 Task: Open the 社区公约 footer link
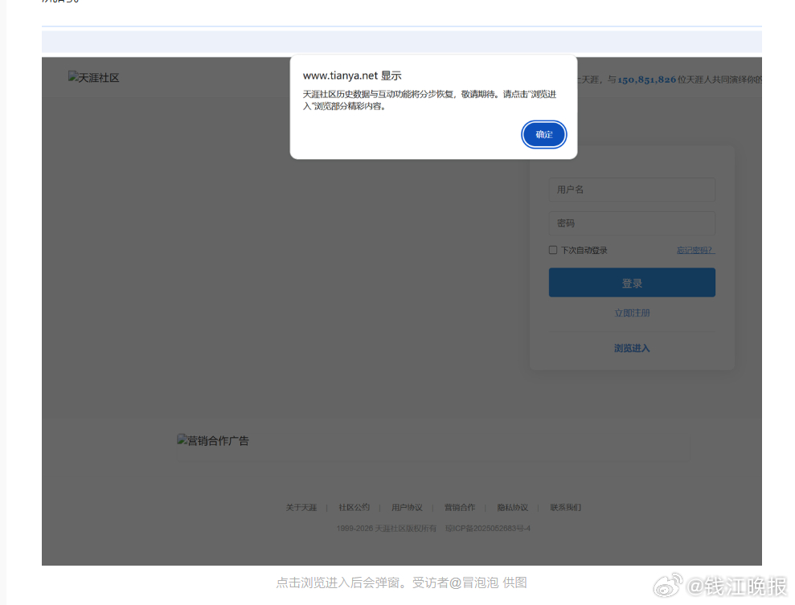(x=354, y=507)
